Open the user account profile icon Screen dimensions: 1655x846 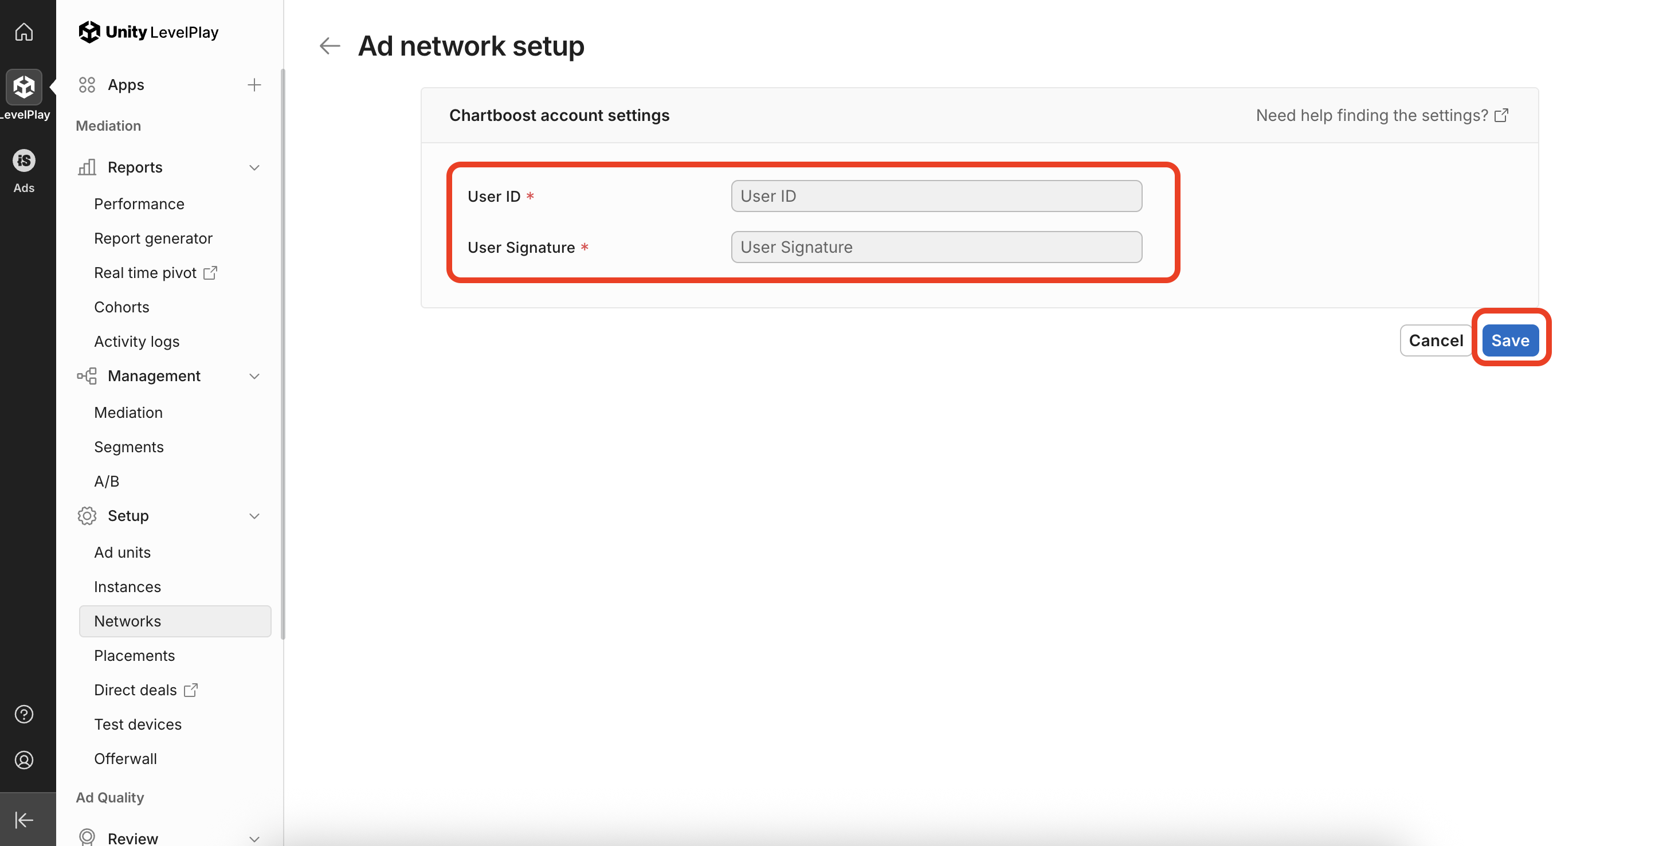[x=23, y=760]
